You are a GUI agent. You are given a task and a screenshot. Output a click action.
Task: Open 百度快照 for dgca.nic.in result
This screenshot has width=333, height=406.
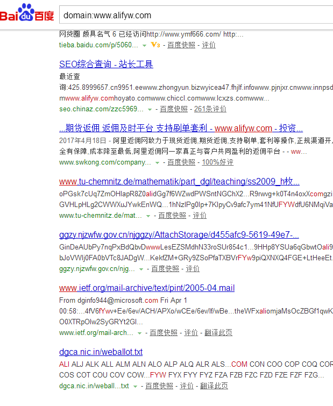click(x=159, y=386)
